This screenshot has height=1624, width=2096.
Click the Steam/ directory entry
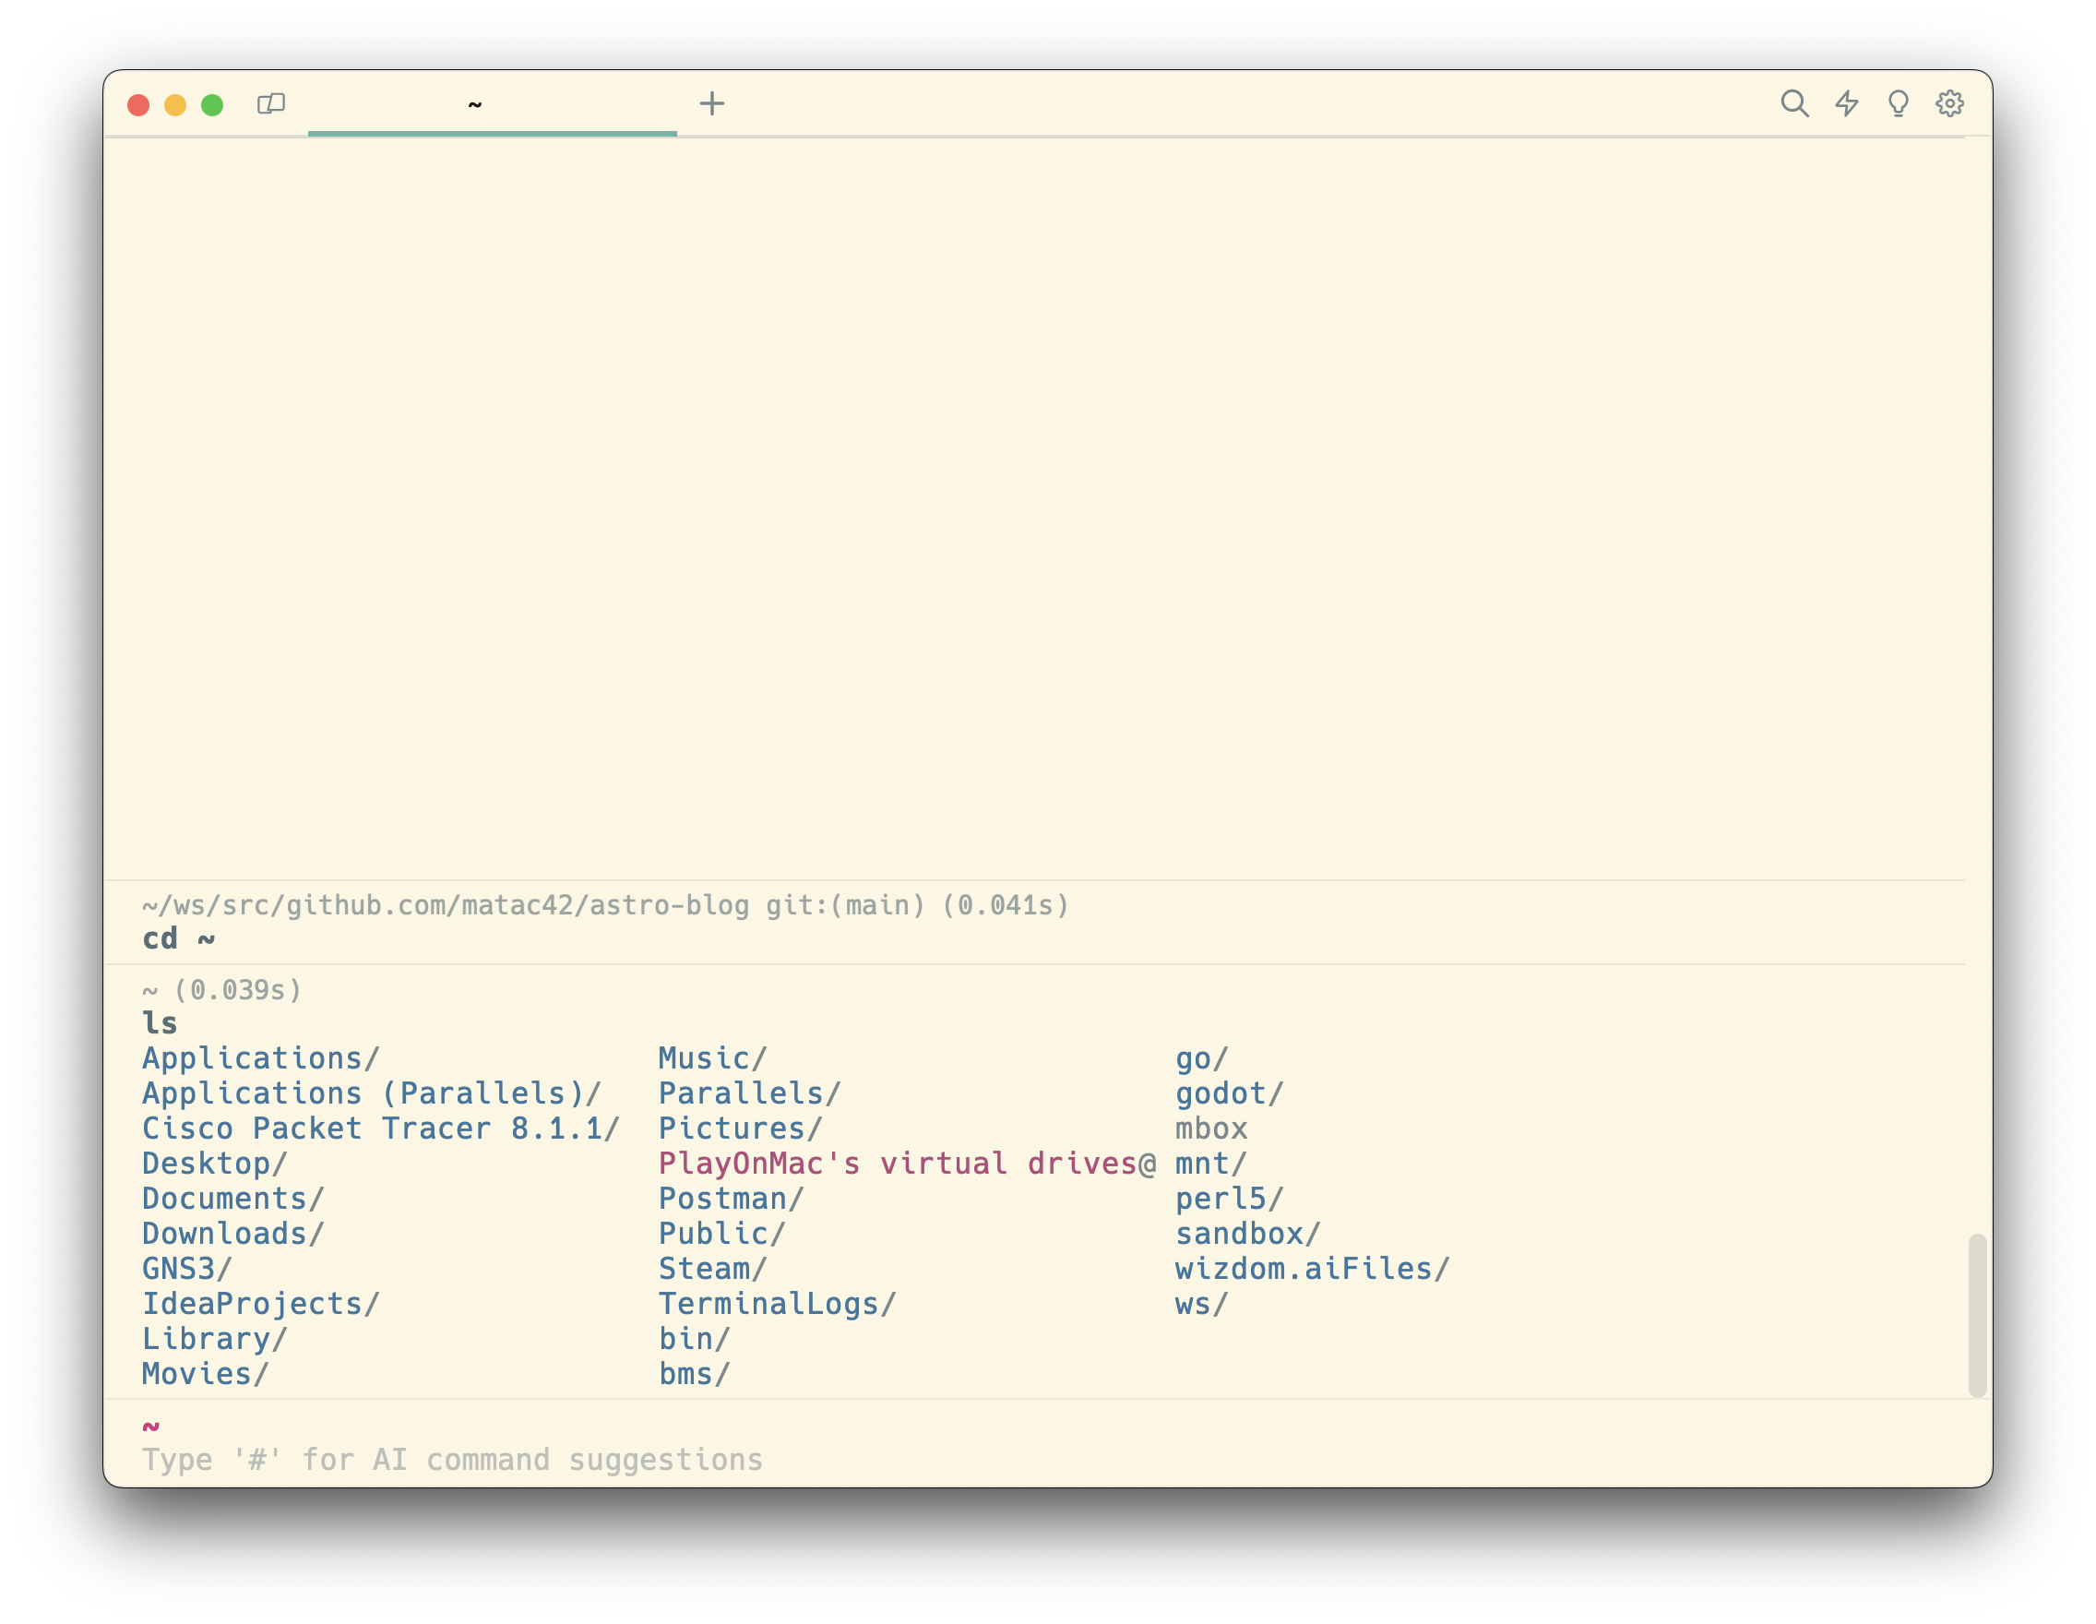713,1268
